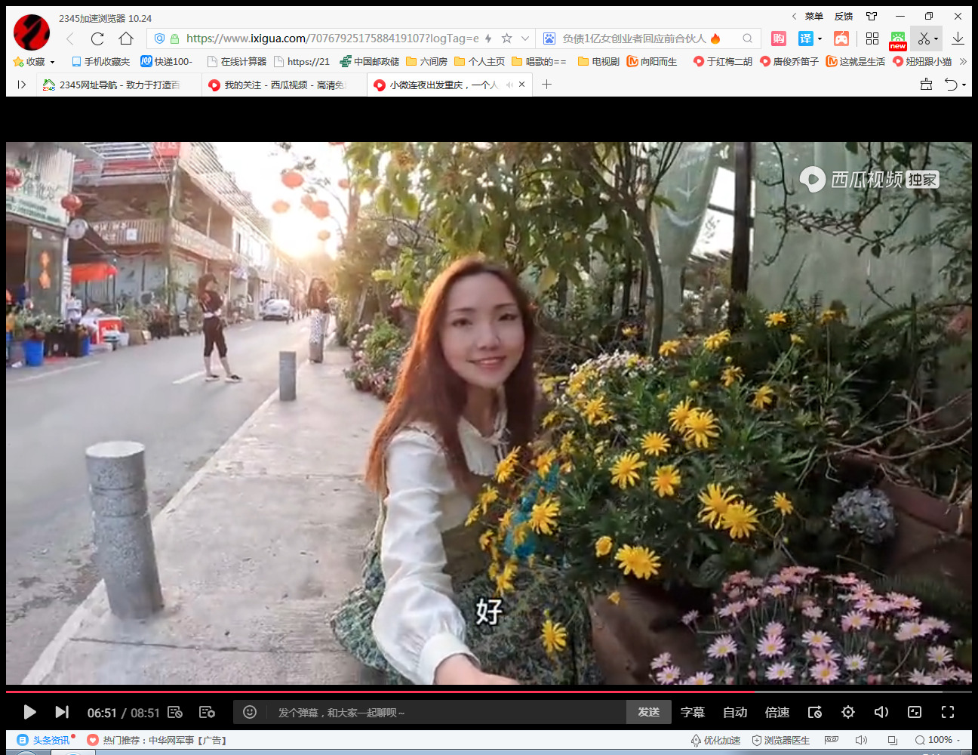Open 个人主页 bookmark folder
The image size is (978, 755).
[480, 62]
